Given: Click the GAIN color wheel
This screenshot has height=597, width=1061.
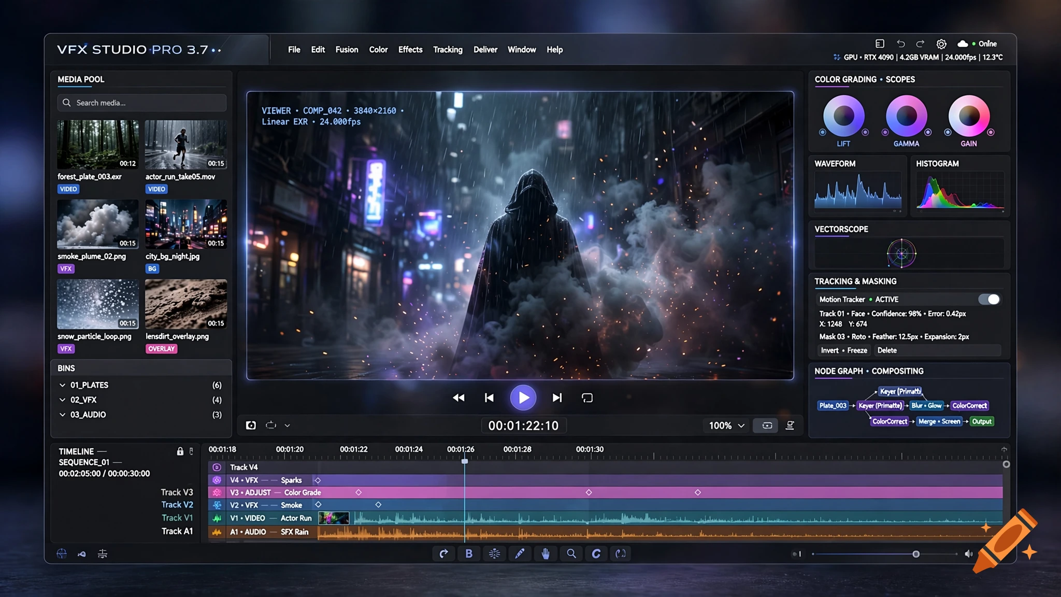Looking at the screenshot, I should tap(969, 116).
